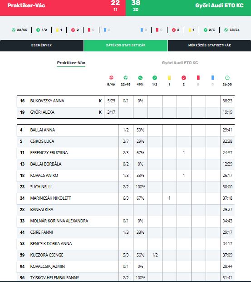The image size is (251, 282).
Task: Click player CSÍKOS LUCA
Action: click(42, 141)
